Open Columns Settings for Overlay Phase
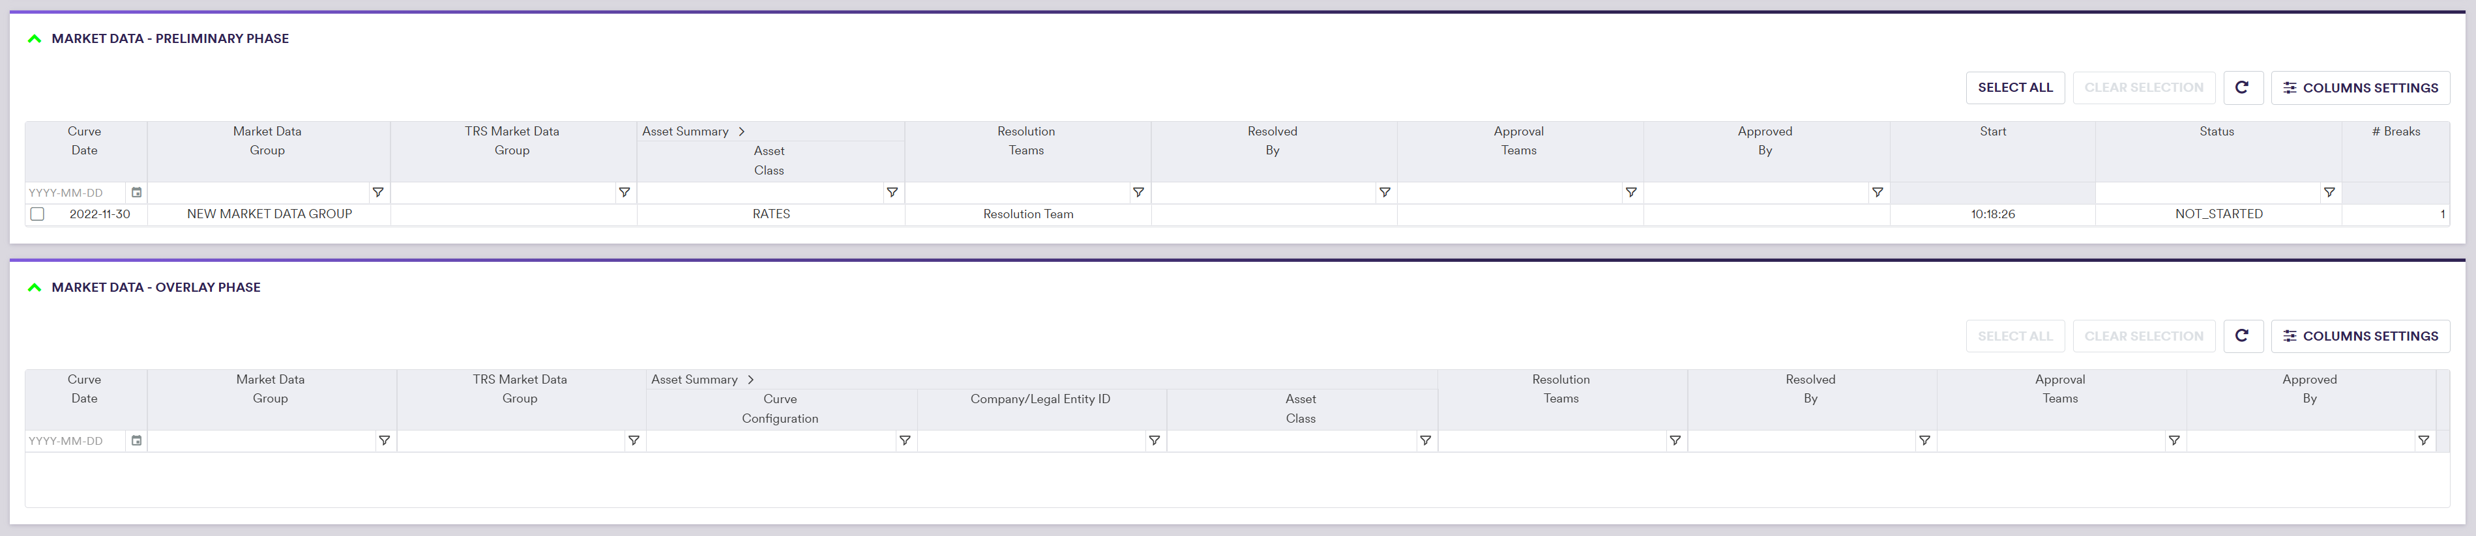 click(2360, 336)
